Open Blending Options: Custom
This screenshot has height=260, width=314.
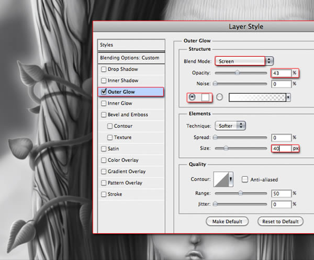pyautogui.click(x=131, y=58)
